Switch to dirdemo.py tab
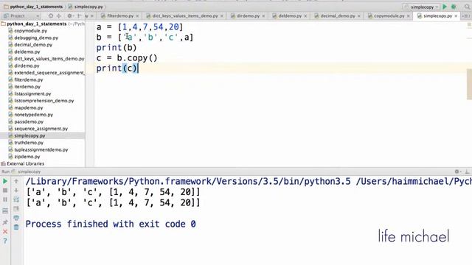This screenshot has height=265, width=472. [248, 15]
